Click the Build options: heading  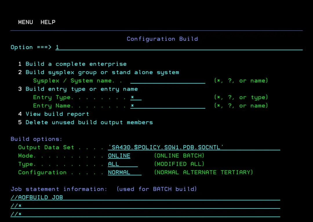[x=36, y=139]
